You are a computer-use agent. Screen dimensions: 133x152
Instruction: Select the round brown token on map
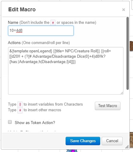[x=131, y=46]
